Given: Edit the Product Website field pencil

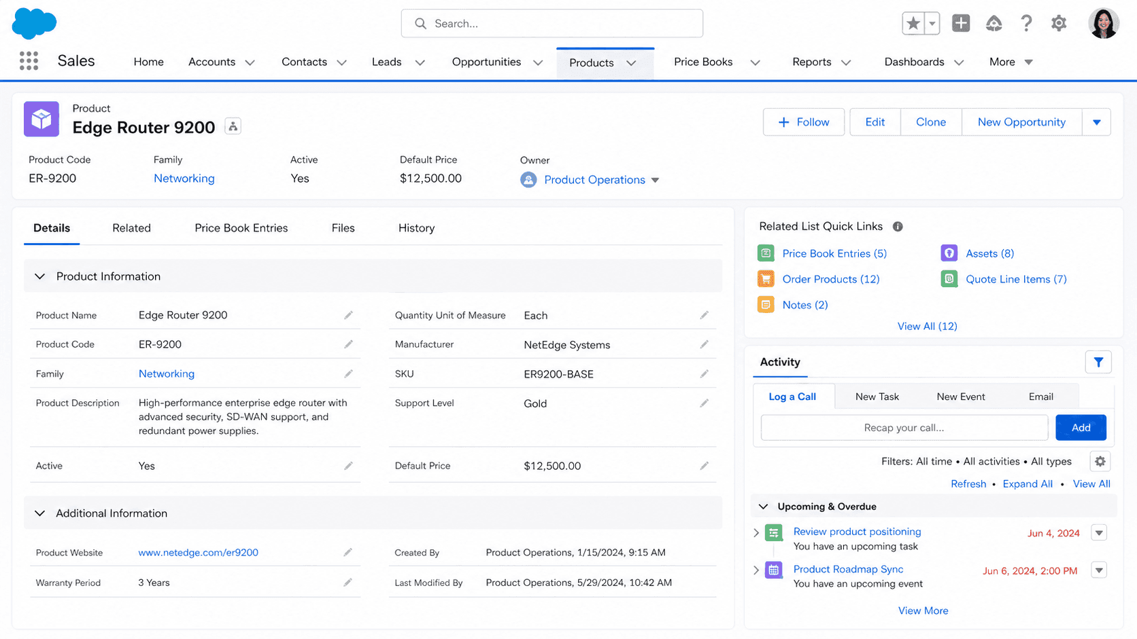Looking at the screenshot, I should pyautogui.click(x=347, y=552).
